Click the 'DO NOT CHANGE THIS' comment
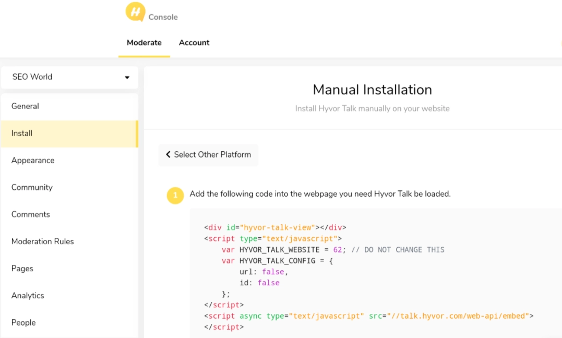This screenshot has height=338, width=562. tap(398, 250)
